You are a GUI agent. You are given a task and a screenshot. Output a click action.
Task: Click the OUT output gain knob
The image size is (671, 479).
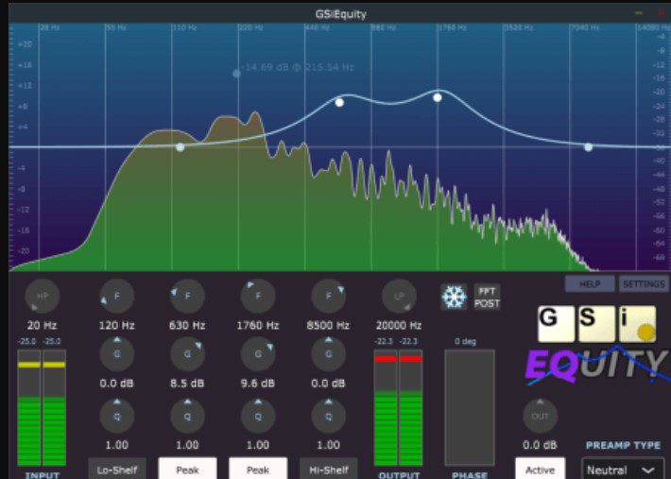[540, 416]
